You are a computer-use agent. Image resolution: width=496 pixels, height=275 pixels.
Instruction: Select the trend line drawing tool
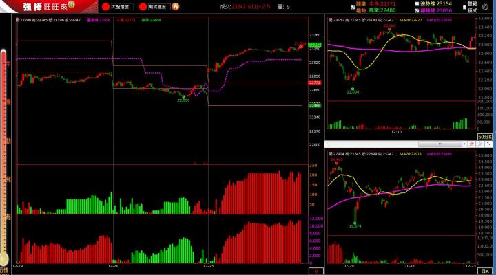pos(490,145)
